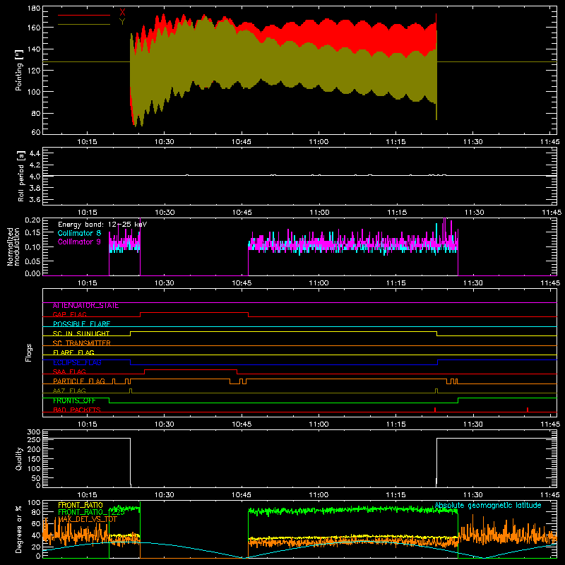The height and width of the screenshot is (565, 565).
Task: Click the 250 tick on Quality axis
Action: tap(33, 439)
